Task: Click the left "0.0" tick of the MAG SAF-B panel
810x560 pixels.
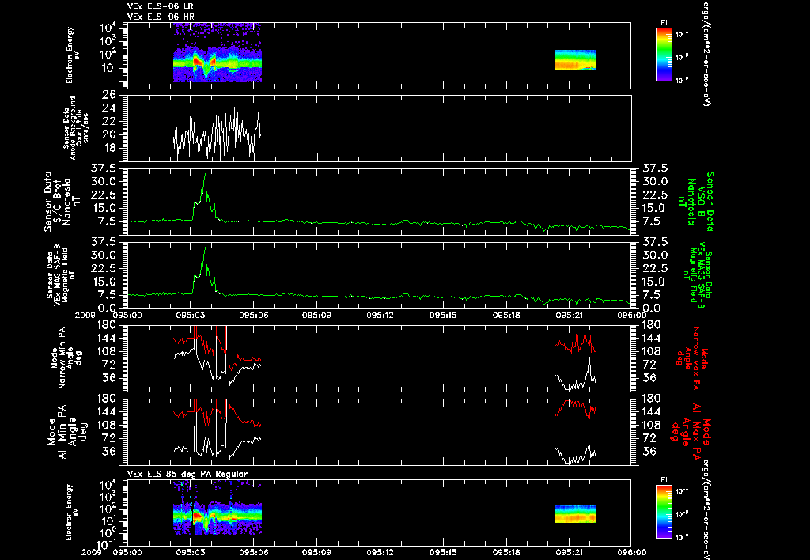Action: point(107,308)
